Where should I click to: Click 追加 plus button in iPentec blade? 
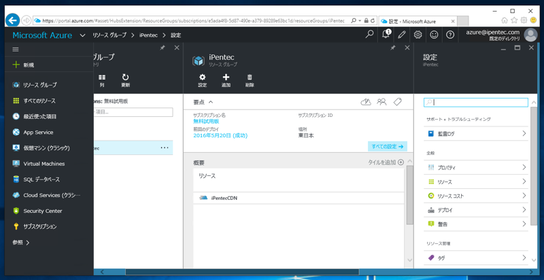pos(226,80)
